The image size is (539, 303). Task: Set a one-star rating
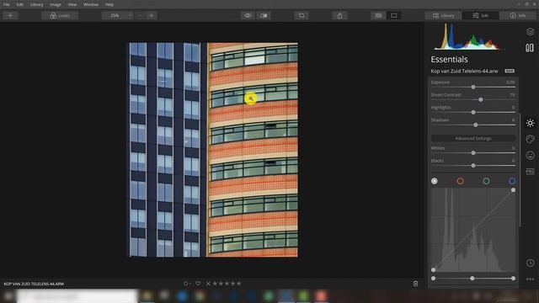(216, 284)
